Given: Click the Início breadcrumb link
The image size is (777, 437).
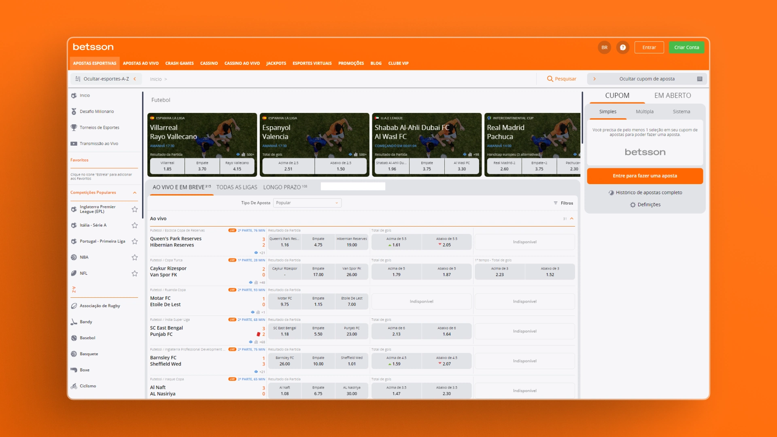Looking at the screenshot, I should [155, 79].
